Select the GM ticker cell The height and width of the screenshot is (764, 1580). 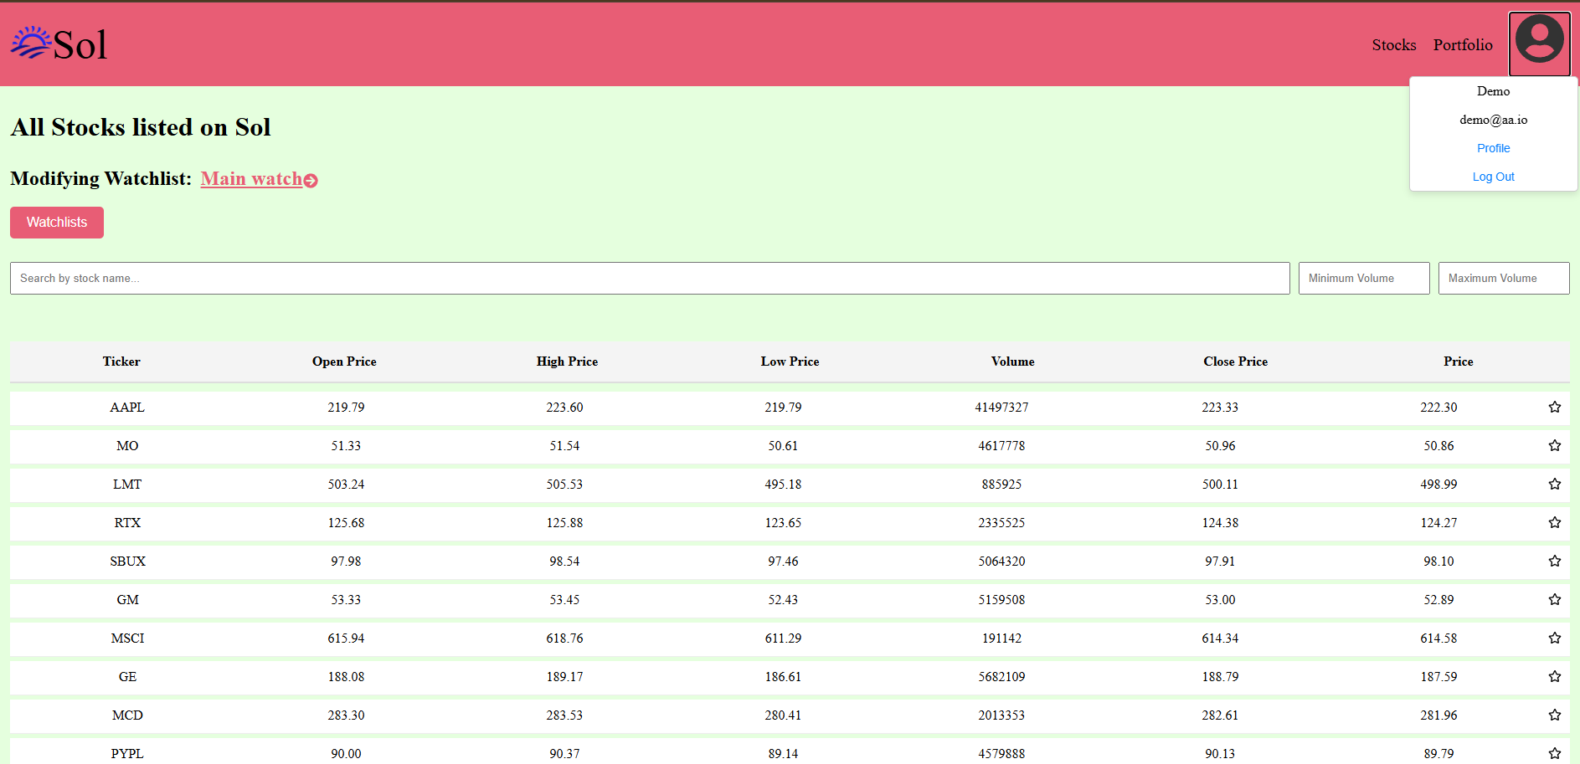tap(127, 600)
